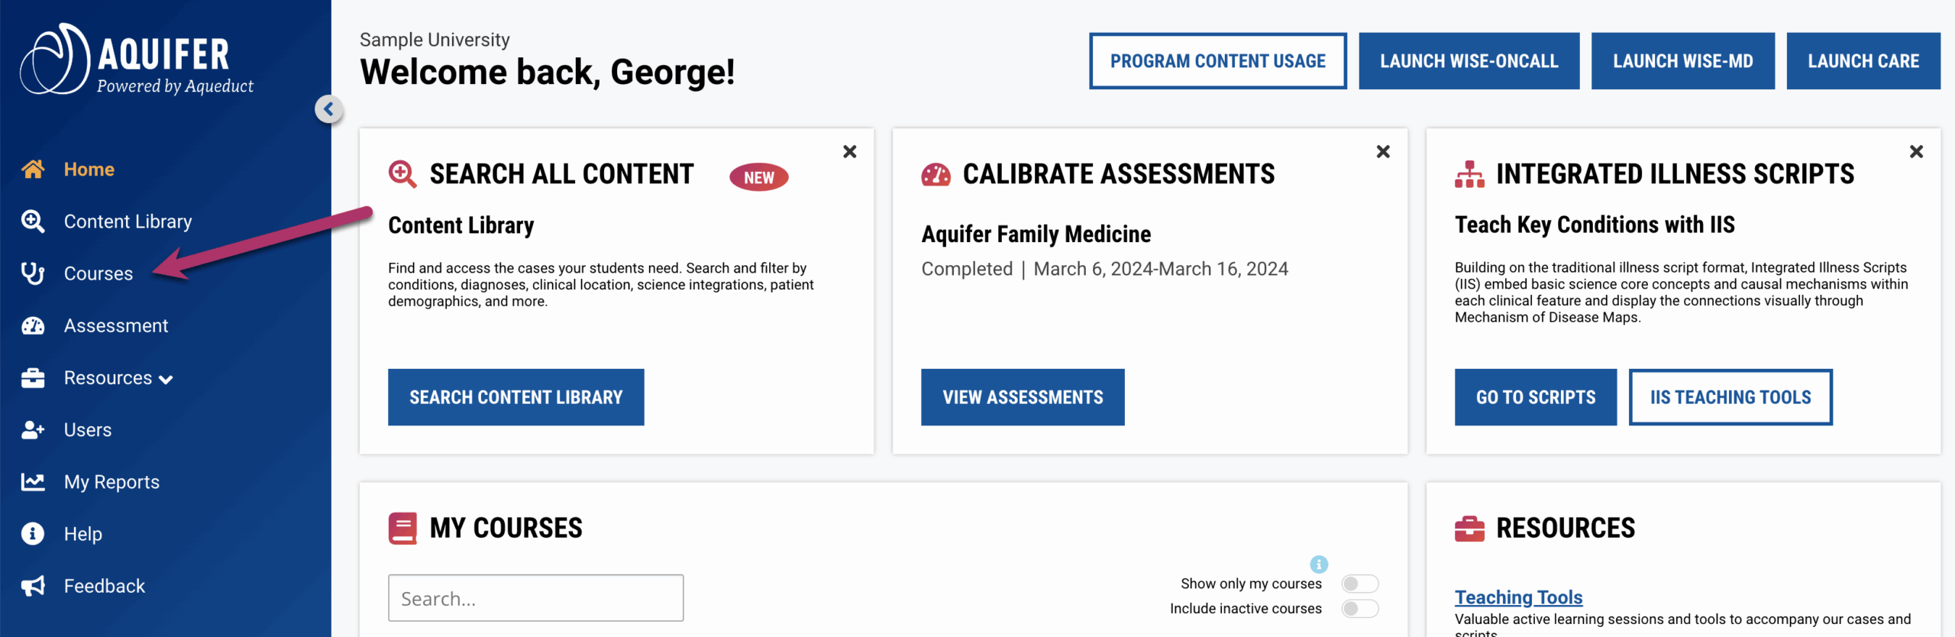
Task: Dismiss the Search All Content card
Action: click(x=849, y=152)
